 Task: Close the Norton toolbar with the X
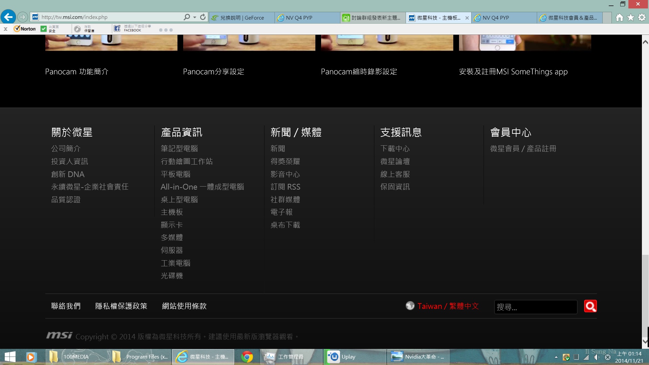[x=5, y=29]
